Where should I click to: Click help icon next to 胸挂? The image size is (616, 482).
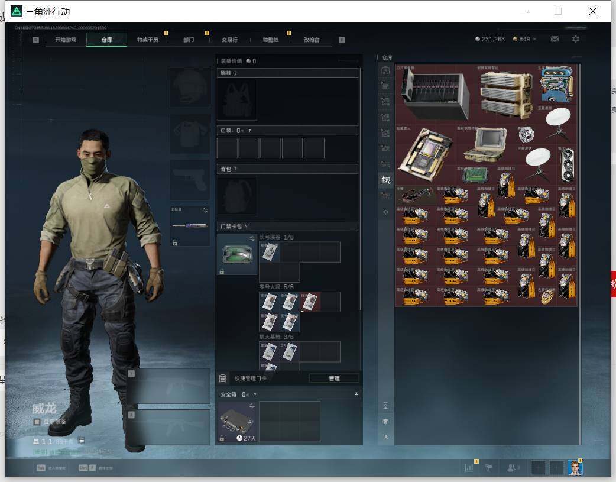pyautogui.click(x=235, y=73)
